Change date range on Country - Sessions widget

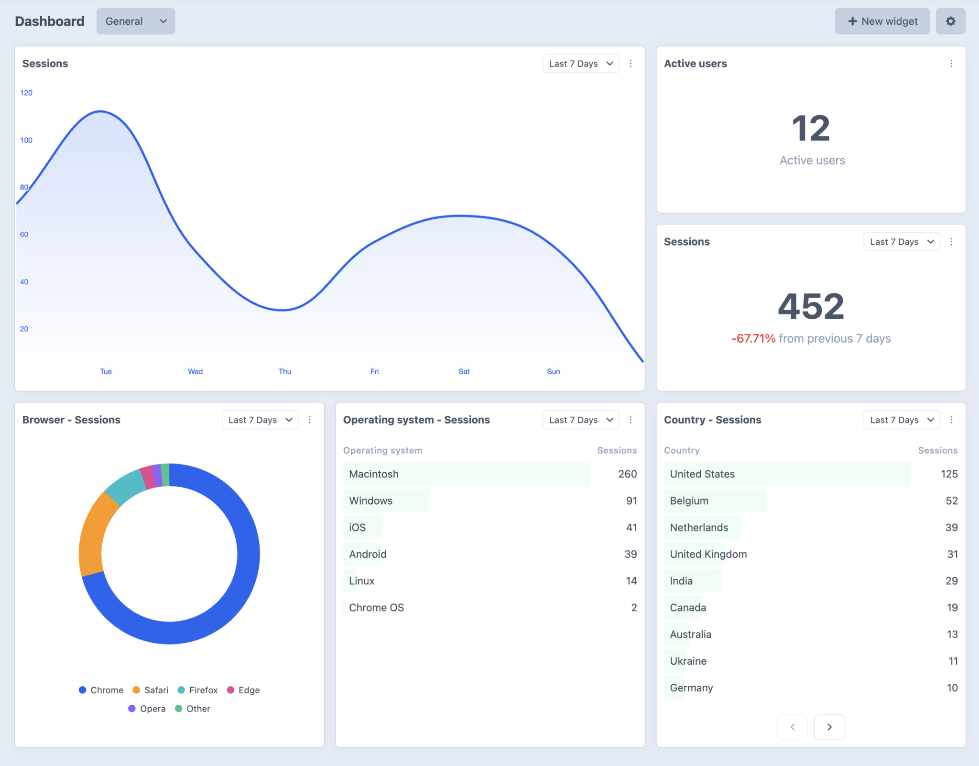(x=901, y=420)
